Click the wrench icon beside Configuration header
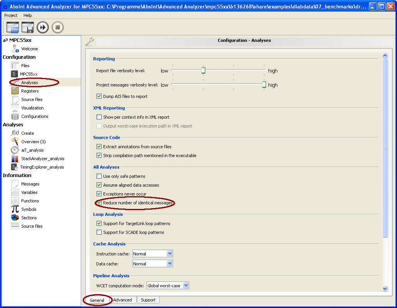The image size is (397, 308). pos(90,42)
